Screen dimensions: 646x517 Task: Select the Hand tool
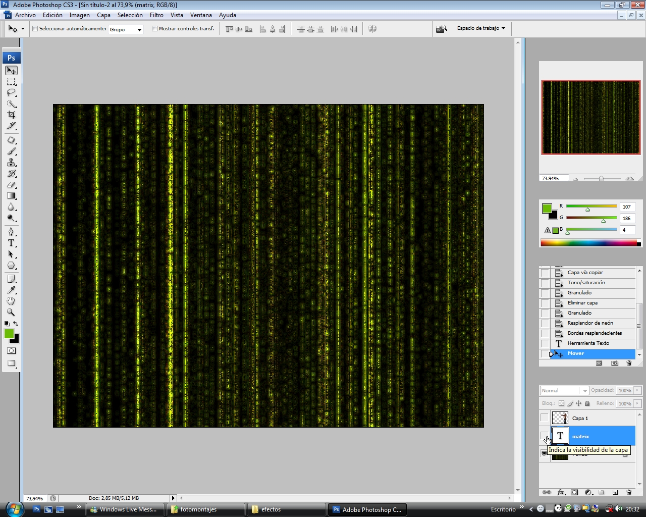tap(11, 301)
